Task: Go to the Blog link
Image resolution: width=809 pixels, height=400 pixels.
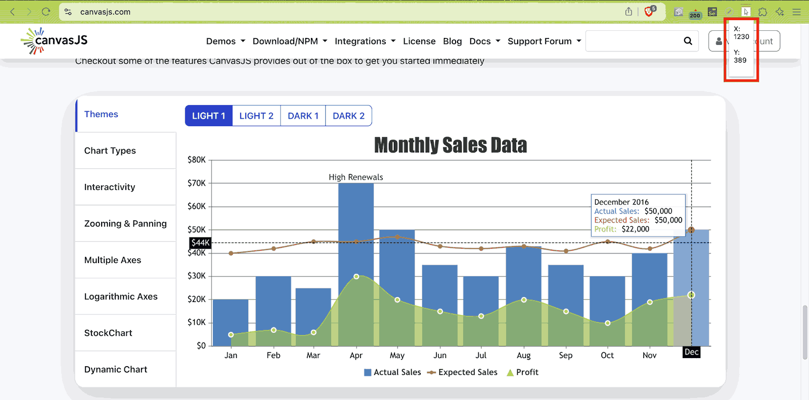Action: [452, 41]
